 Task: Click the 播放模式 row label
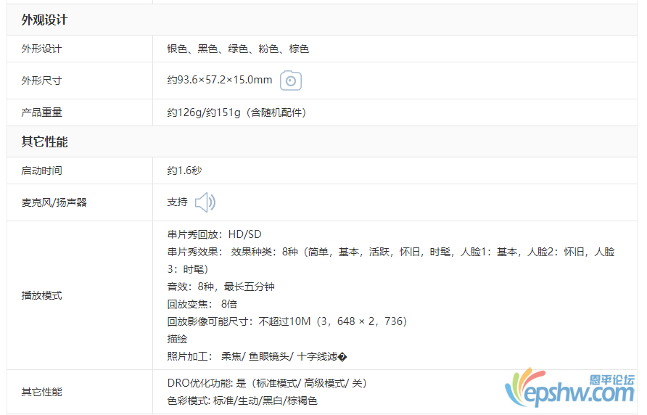tap(41, 296)
